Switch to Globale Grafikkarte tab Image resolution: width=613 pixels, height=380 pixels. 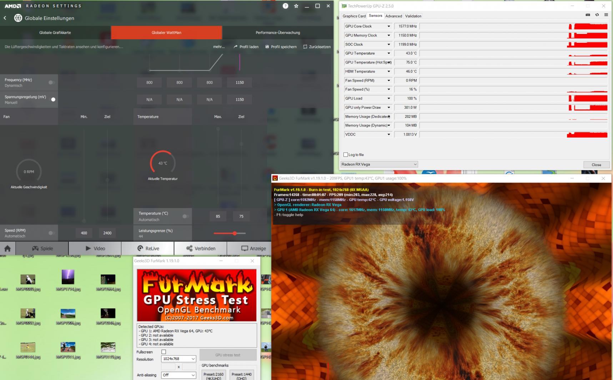coord(55,32)
